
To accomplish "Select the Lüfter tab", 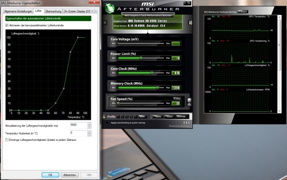I will pyautogui.click(x=38, y=11).
